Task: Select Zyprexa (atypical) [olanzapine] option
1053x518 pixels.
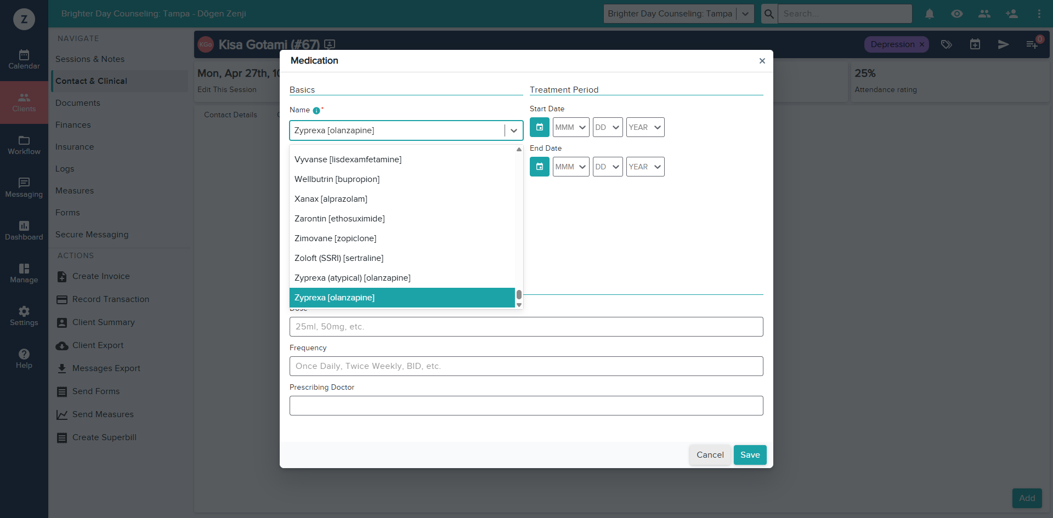Action: pos(402,278)
